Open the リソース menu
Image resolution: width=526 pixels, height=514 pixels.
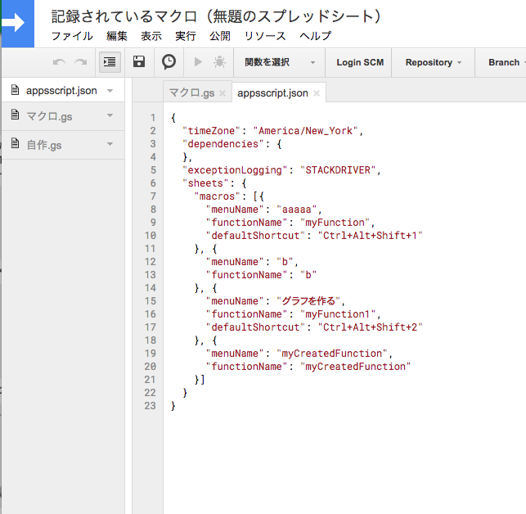click(265, 36)
